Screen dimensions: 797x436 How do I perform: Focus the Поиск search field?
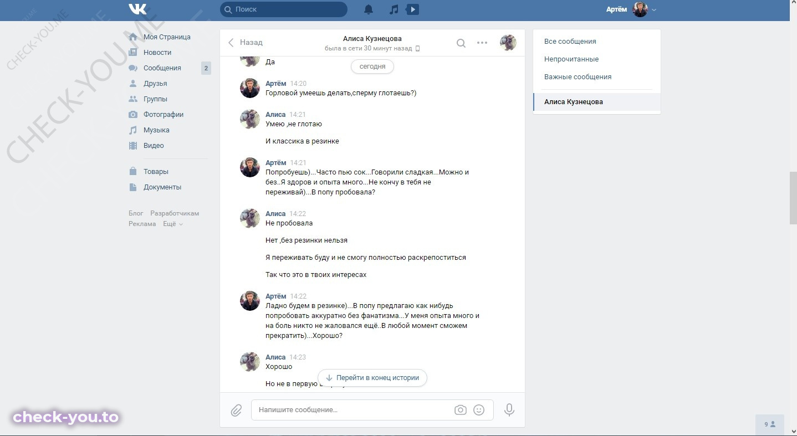pos(284,9)
